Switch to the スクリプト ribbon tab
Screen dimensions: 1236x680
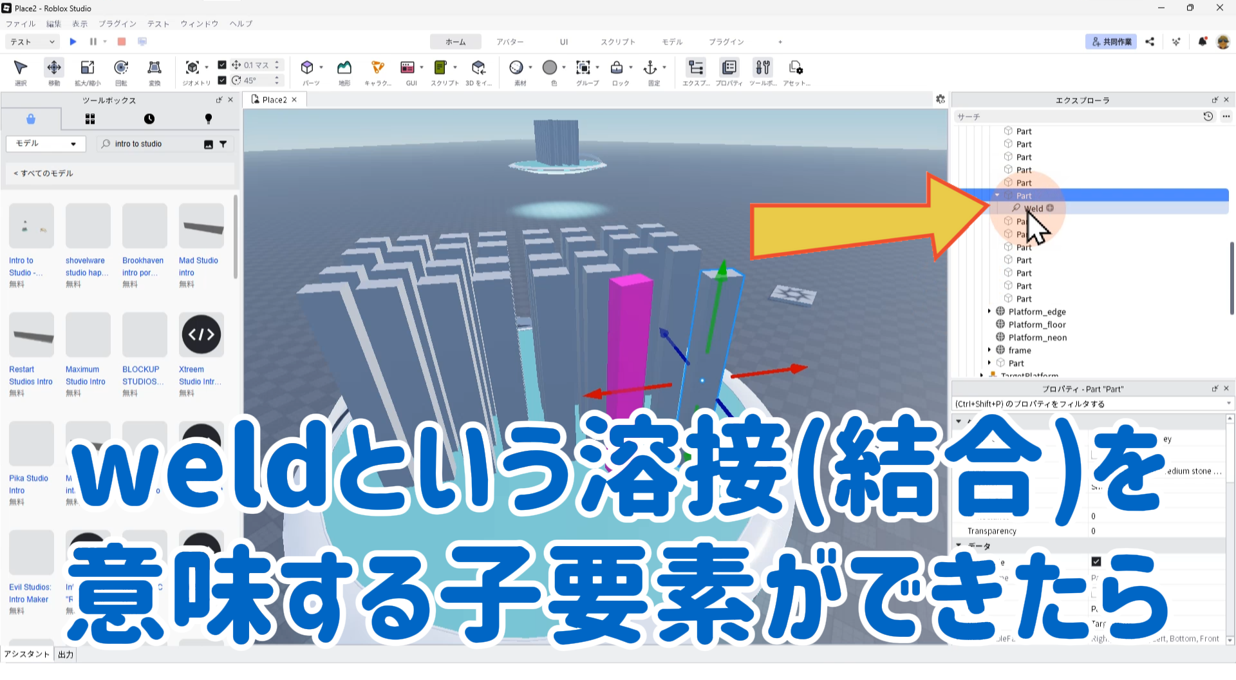[x=617, y=42]
